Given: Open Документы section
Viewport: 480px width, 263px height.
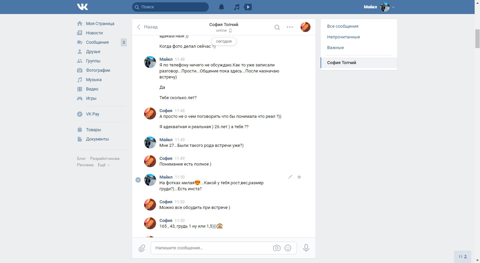Looking at the screenshot, I should click(x=97, y=139).
